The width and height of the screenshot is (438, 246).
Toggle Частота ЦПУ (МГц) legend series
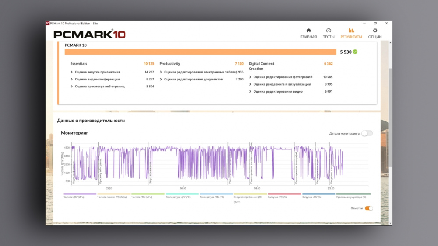coord(80,196)
